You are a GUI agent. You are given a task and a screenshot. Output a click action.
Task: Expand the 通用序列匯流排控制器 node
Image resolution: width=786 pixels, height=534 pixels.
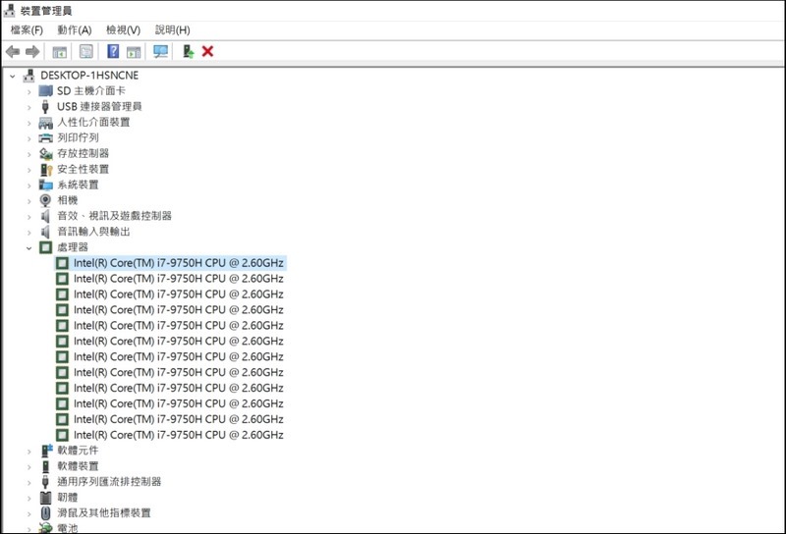click(x=28, y=482)
